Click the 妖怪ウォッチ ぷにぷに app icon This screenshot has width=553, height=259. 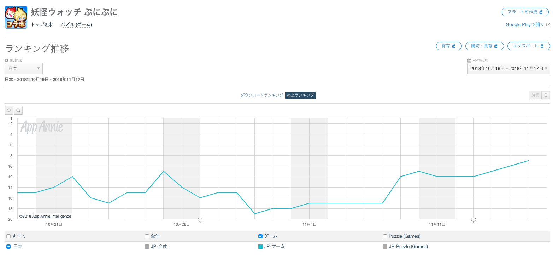pyautogui.click(x=16, y=17)
